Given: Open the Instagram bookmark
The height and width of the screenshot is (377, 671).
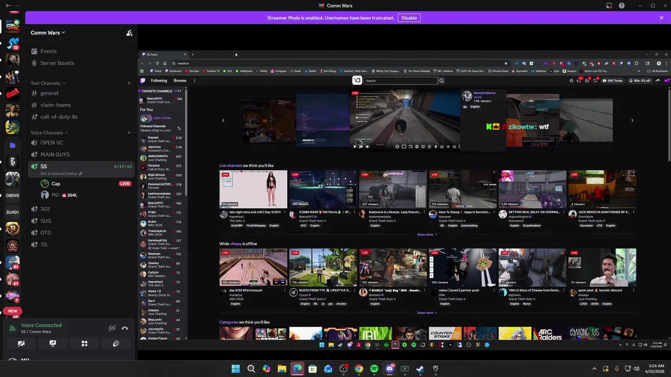Looking at the screenshot, I should 278,71.
